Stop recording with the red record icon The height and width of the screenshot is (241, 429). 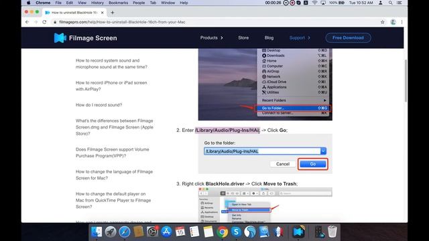click(292, 3)
